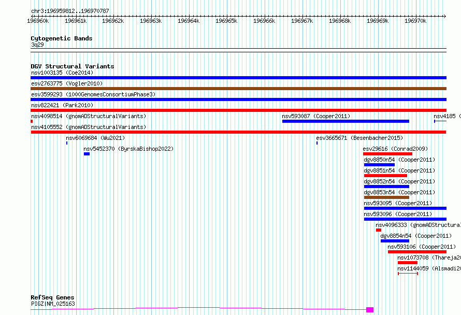Click the nsv1003135 (Coe2014) variant label
Screen dimensions: 461x315
coord(62,73)
